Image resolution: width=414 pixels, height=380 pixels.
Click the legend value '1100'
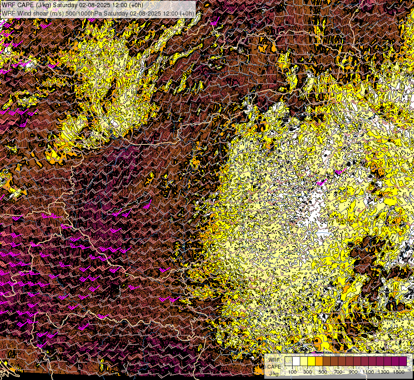[x=368, y=372]
